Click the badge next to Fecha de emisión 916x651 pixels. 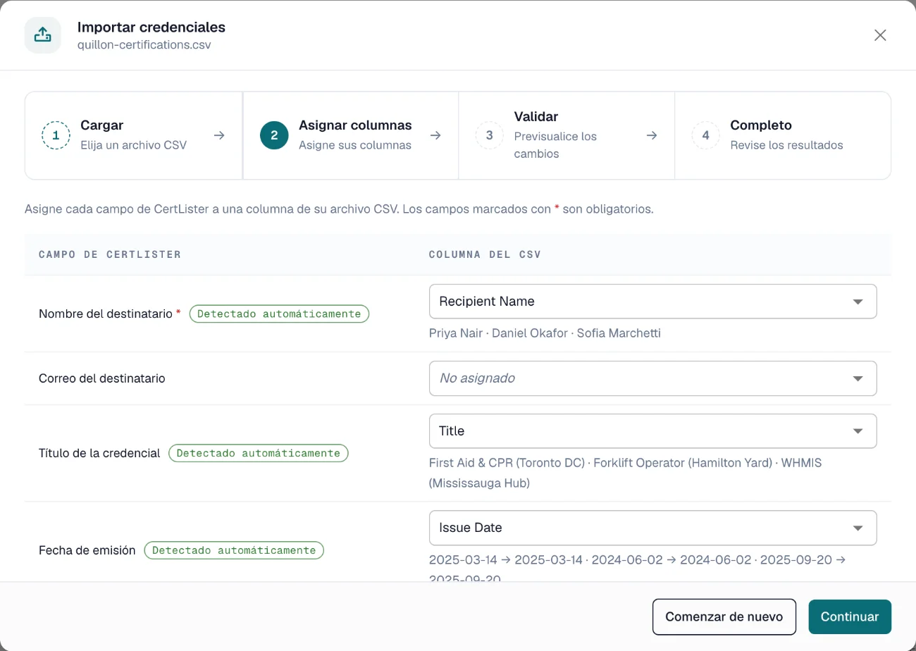click(x=234, y=550)
